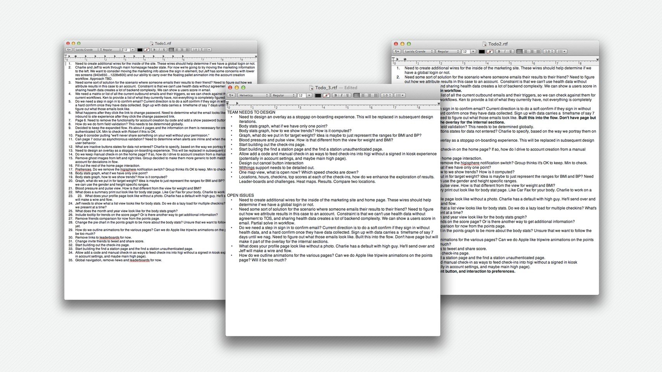
Task: Open font size arrow in Todo1.rtf
Action: pyautogui.click(x=133, y=50)
